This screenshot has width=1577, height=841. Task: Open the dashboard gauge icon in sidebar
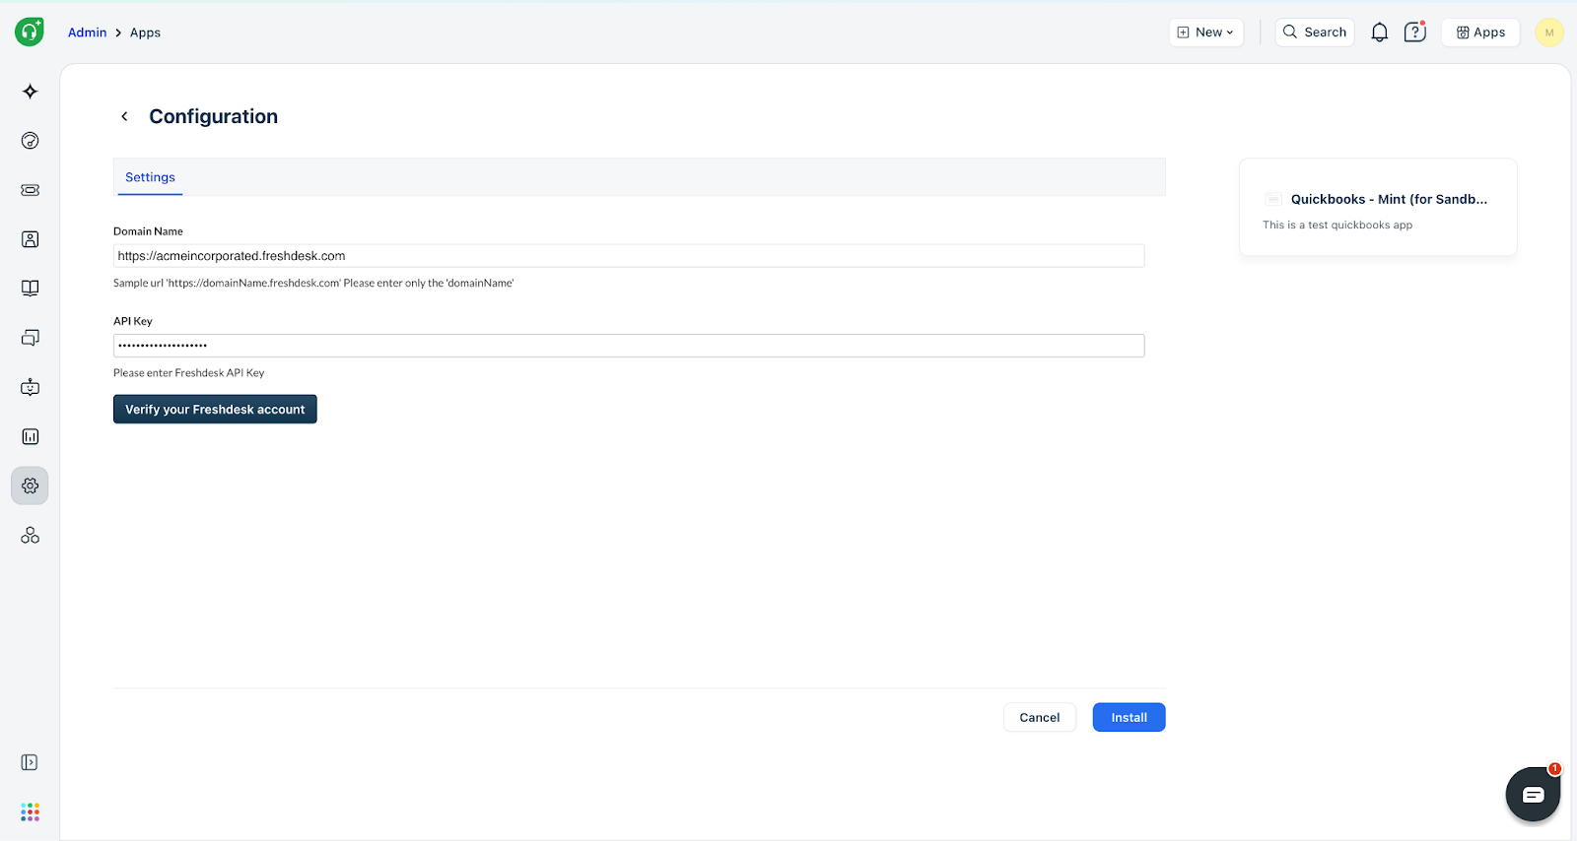point(31,141)
